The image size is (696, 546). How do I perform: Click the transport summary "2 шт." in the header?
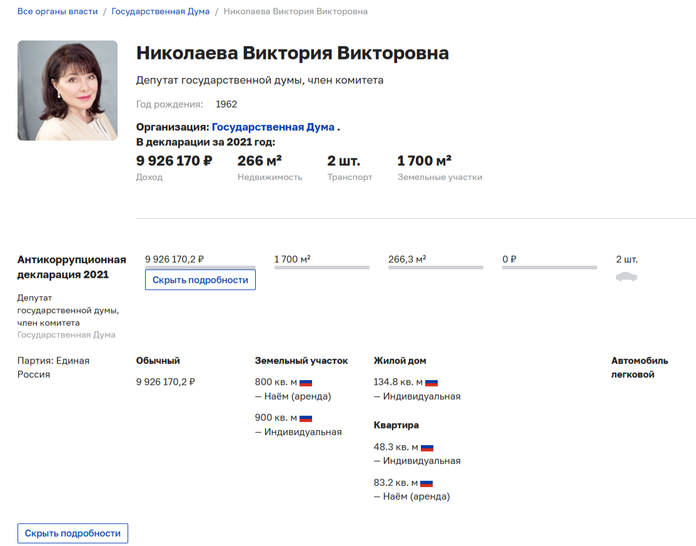[x=344, y=161]
